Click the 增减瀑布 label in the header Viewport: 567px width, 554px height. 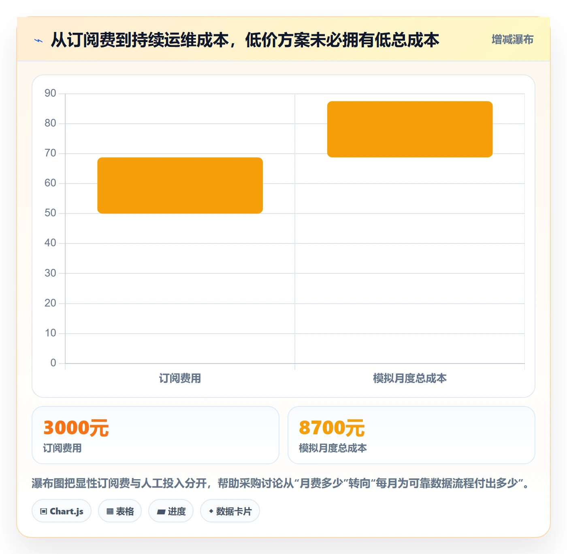point(512,40)
